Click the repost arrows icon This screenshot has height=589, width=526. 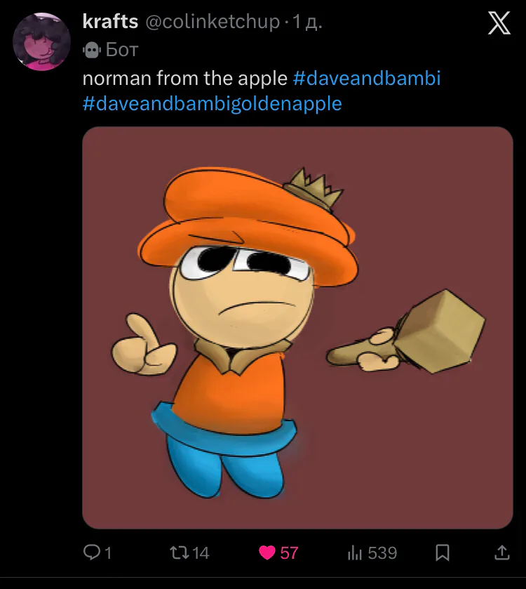pyautogui.click(x=179, y=553)
